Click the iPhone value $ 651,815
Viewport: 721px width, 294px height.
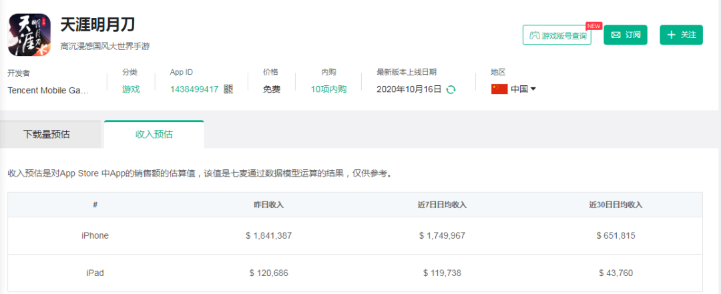616,235
